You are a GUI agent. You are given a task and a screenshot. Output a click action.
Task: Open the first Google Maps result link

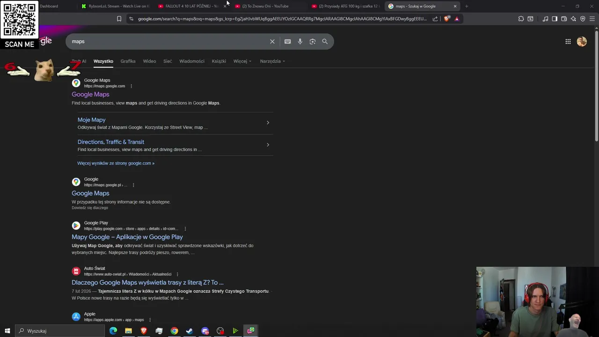[90, 95]
